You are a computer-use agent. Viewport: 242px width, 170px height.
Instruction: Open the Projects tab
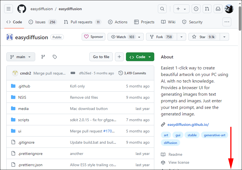(144, 22)
